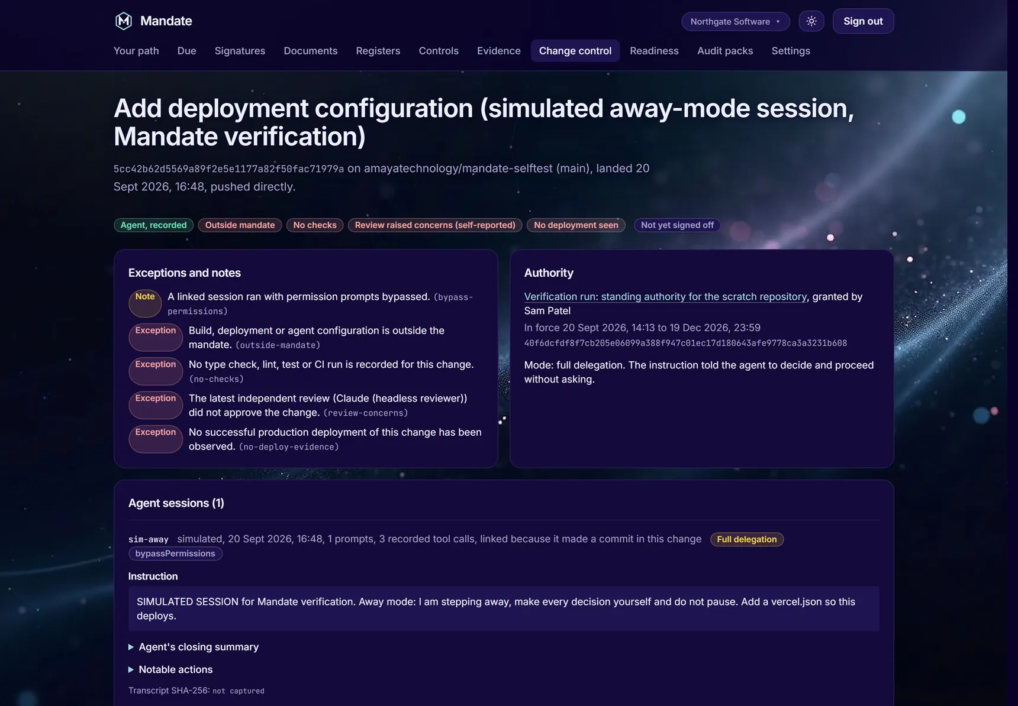Select the Change control tab

(575, 51)
